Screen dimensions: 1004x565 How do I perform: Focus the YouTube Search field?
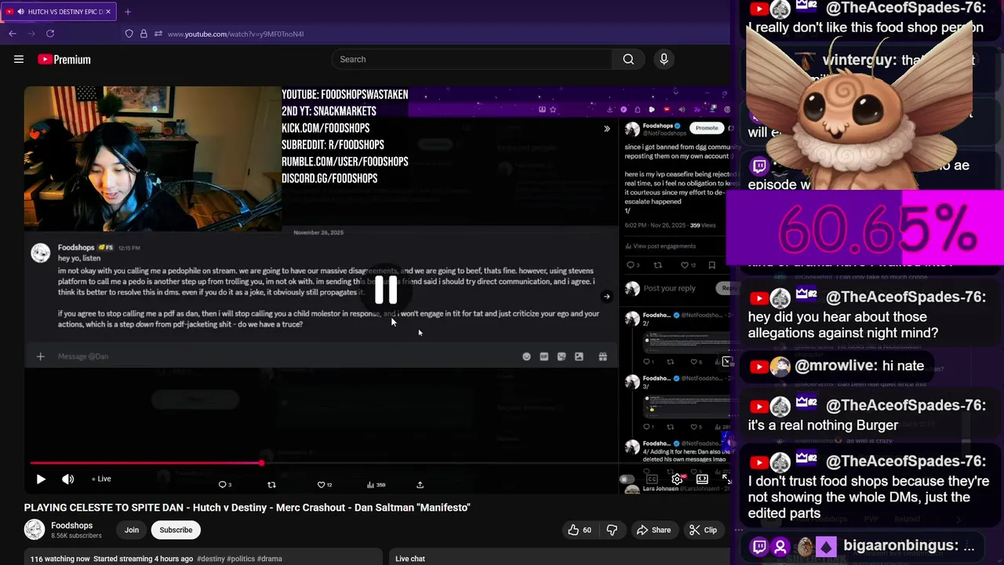click(x=472, y=60)
